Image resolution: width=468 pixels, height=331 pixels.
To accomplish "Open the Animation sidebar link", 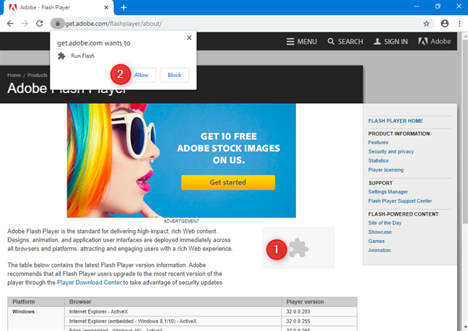I will [379, 250].
